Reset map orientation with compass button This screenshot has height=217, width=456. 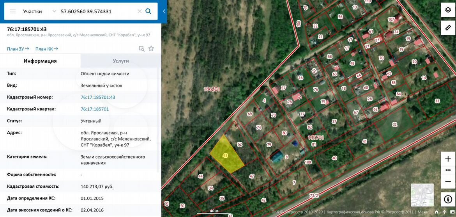coord(448,199)
